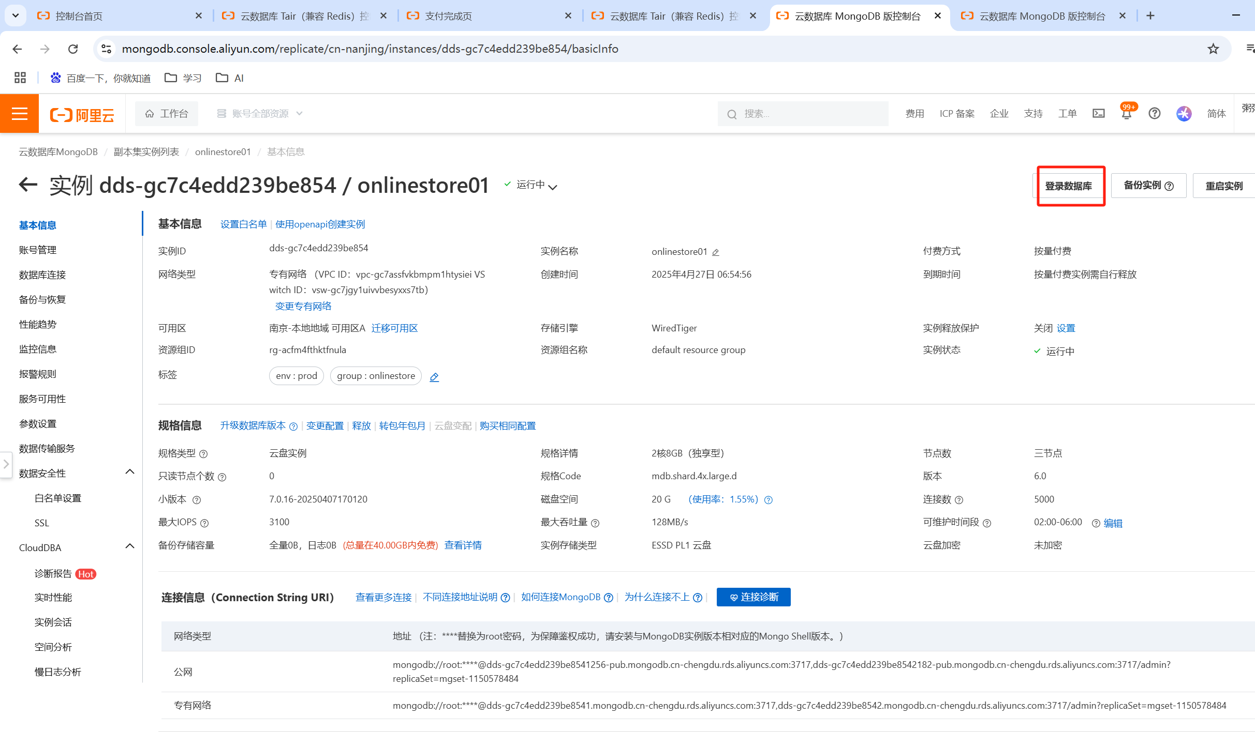The height and width of the screenshot is (732, 1255).
Task: Open the ICP 备案 header menu
Action: (x=957, y=114)
